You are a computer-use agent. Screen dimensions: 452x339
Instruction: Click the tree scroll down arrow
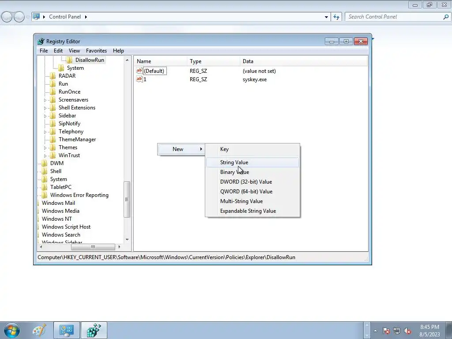click(x=127, y=240)
